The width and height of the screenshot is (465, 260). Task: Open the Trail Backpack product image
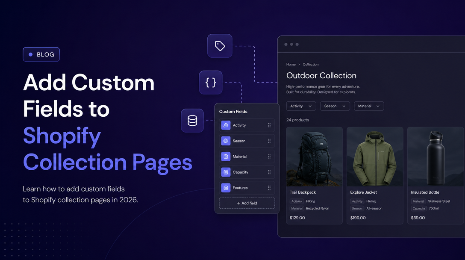(315, 157)
